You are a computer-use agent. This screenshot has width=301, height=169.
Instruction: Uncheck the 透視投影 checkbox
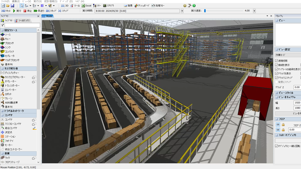[x=277, y=61]
